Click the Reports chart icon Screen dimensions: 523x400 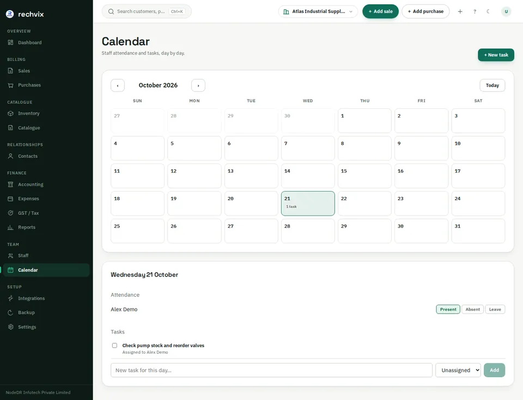11,227
